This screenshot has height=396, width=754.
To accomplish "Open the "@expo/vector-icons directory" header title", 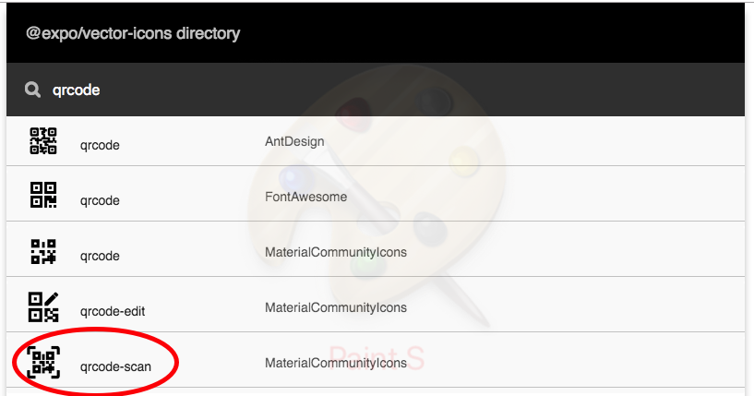I will (x=133, y=34).
